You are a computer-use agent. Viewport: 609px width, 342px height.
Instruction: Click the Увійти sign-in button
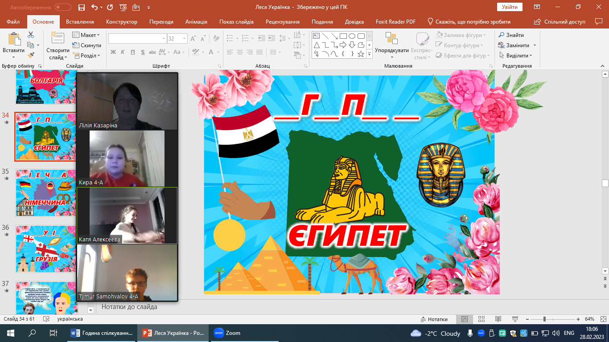coord(509,7)
